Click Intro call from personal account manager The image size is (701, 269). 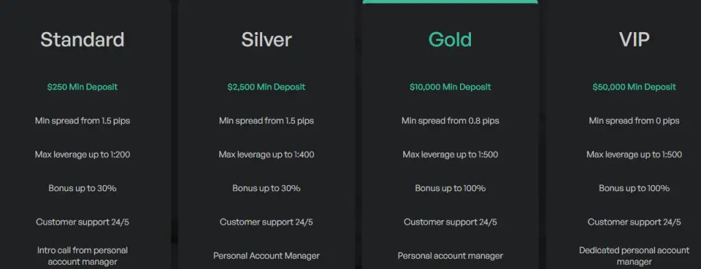pyautogui.click(x=82, y=256)
